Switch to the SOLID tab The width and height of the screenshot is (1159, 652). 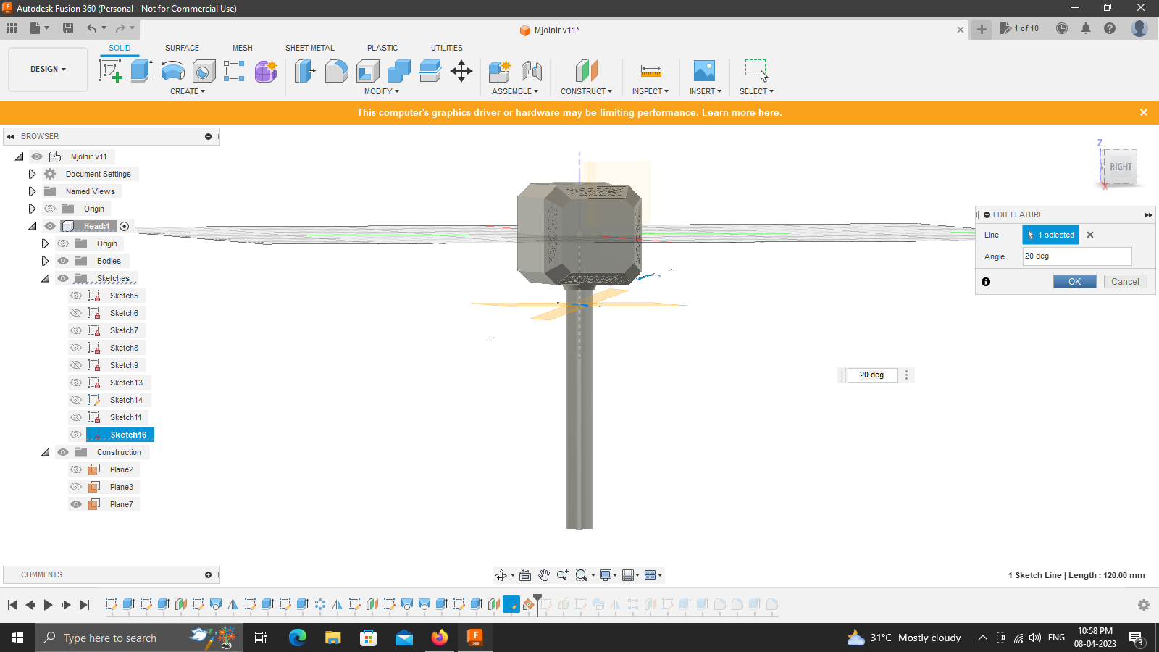(120, 48)
